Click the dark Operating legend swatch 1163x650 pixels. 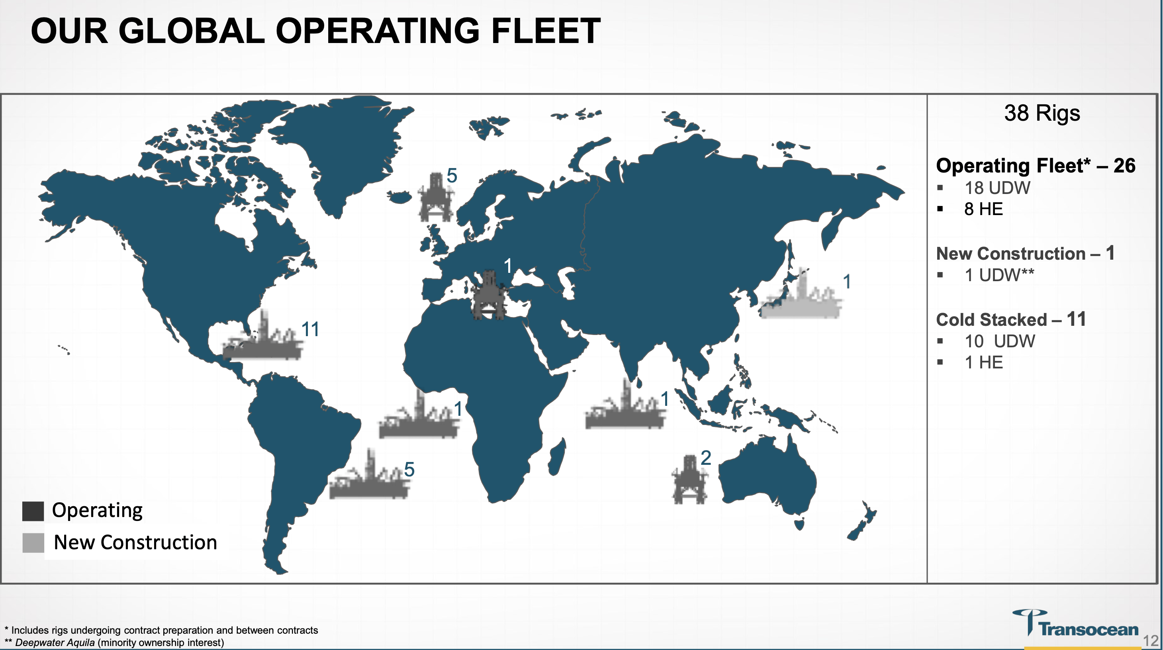point(33,511)
